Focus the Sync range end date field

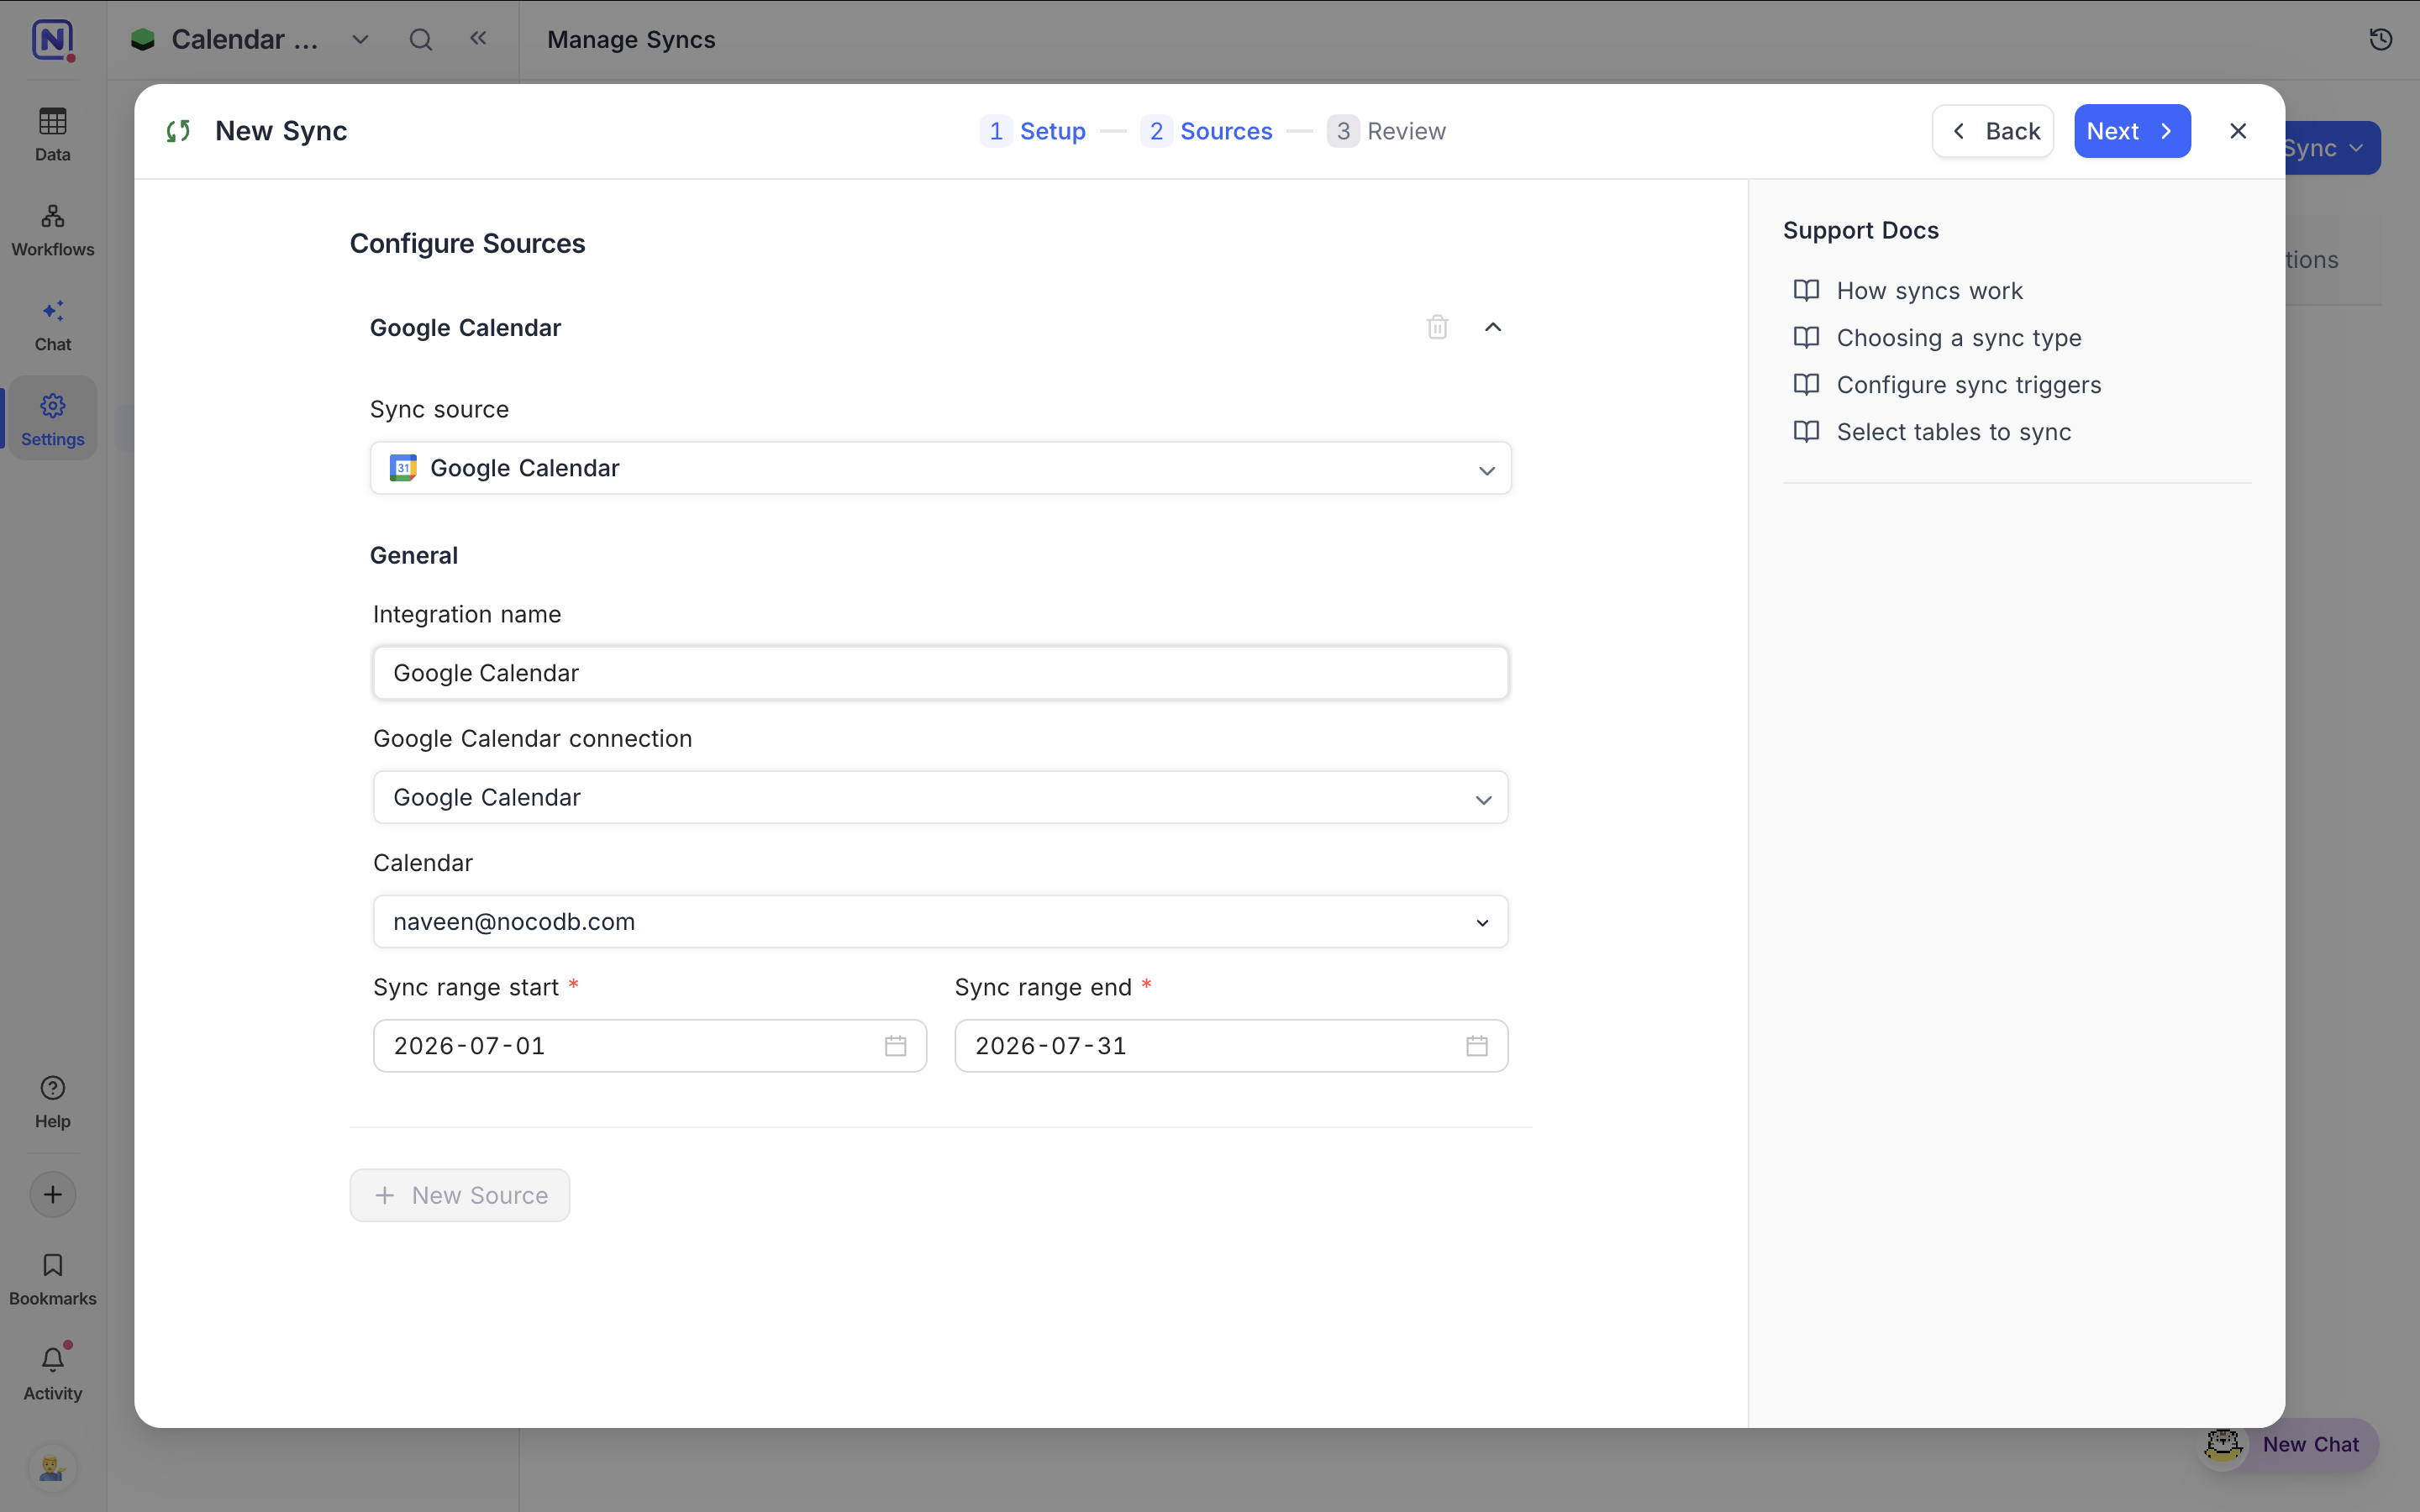(x=1231, y=1046)
